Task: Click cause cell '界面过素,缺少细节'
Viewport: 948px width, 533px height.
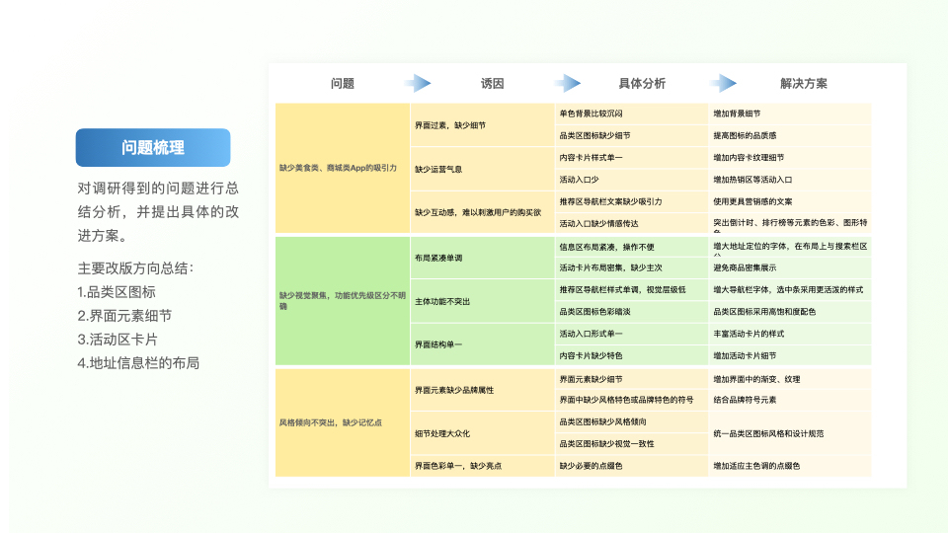Action: tap(483, 125)
